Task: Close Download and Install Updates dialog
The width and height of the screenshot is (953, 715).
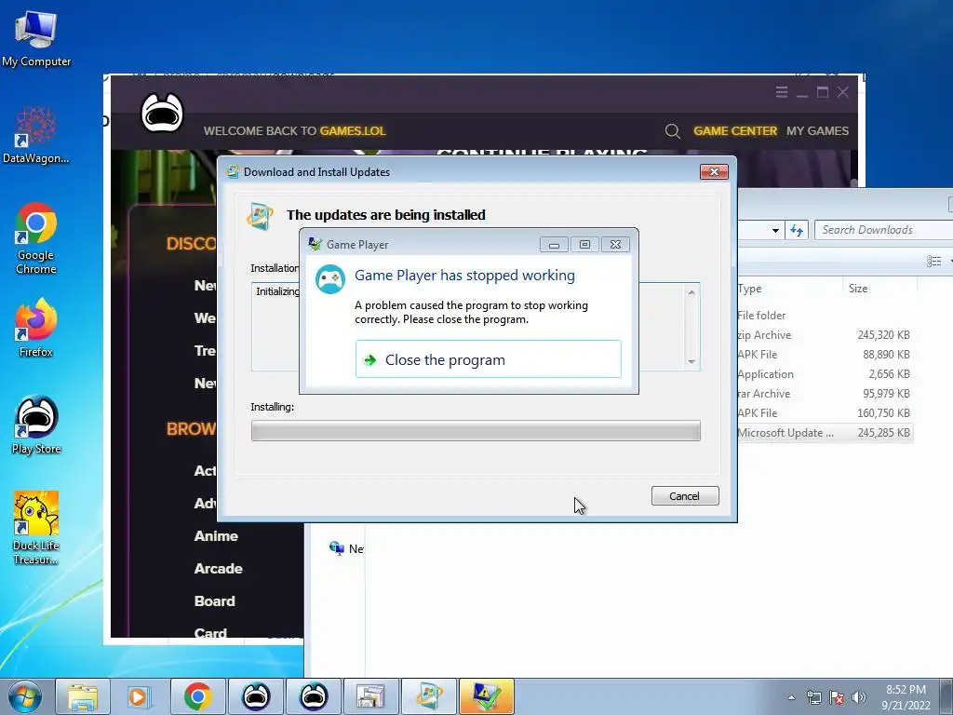Action: (714, 172)
